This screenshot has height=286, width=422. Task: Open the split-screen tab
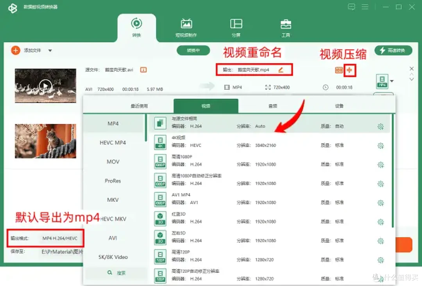point(236,28)
